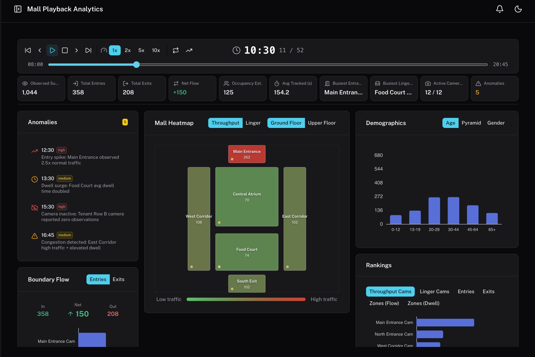Select the Main Entrance zone
This screenshot has height=357, width=535.
click(x=247, y=154)
